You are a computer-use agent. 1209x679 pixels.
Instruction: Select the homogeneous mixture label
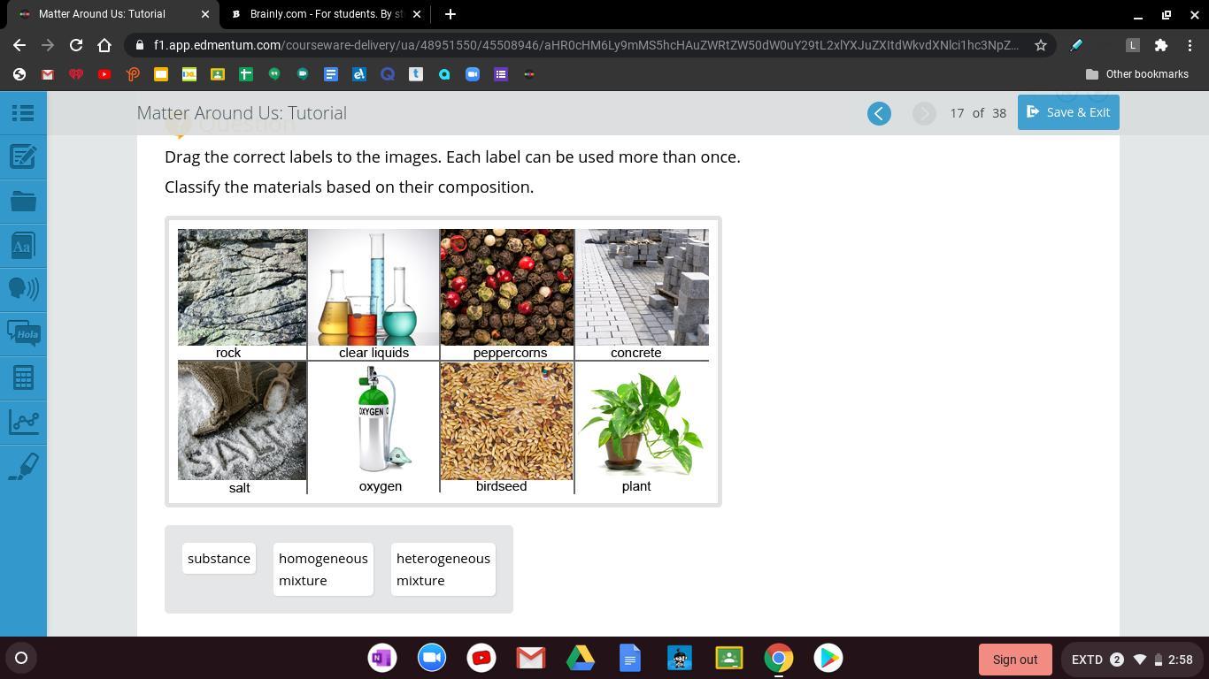click(x=323, y=569)
